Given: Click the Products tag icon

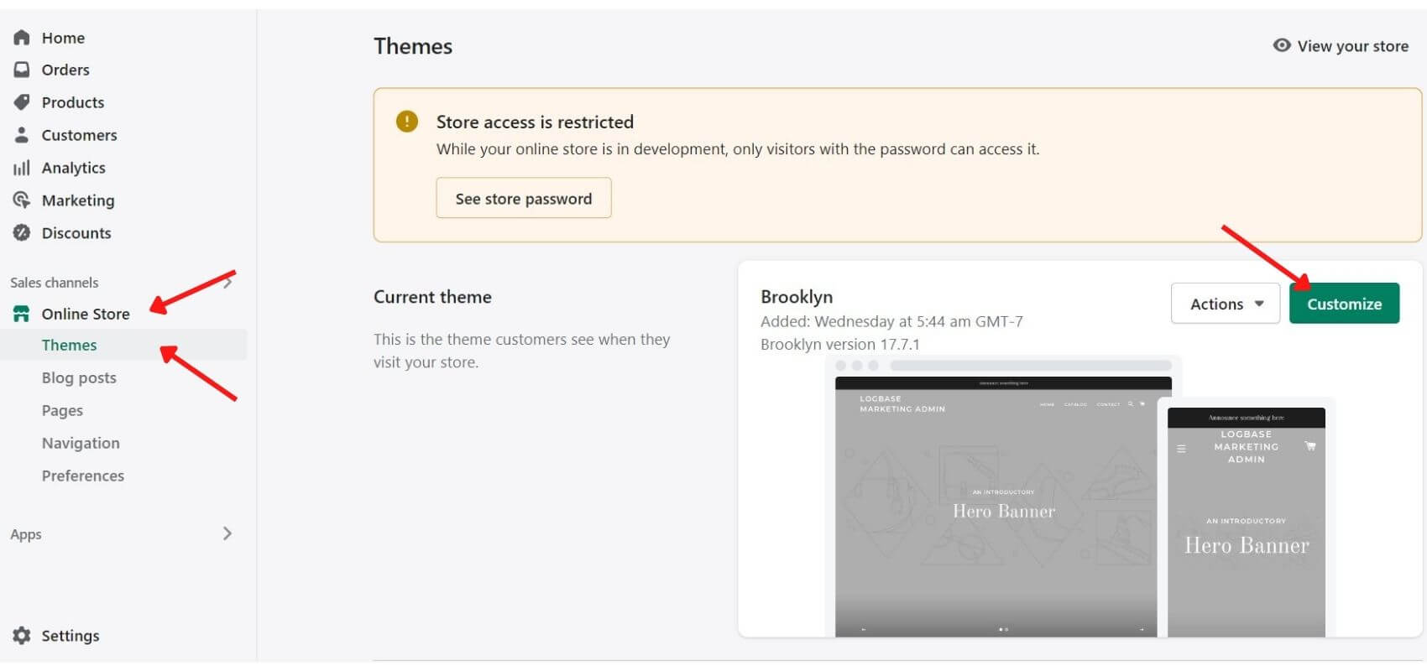Looking at the screenshot, I should coord(22,102).
